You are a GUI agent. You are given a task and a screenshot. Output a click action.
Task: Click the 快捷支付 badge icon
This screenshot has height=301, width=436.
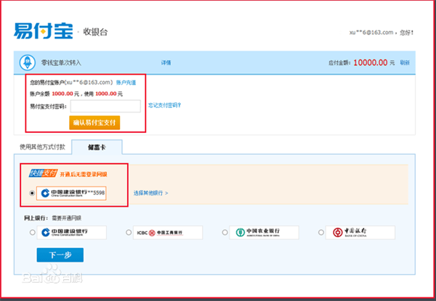click(x=43, y=173)
